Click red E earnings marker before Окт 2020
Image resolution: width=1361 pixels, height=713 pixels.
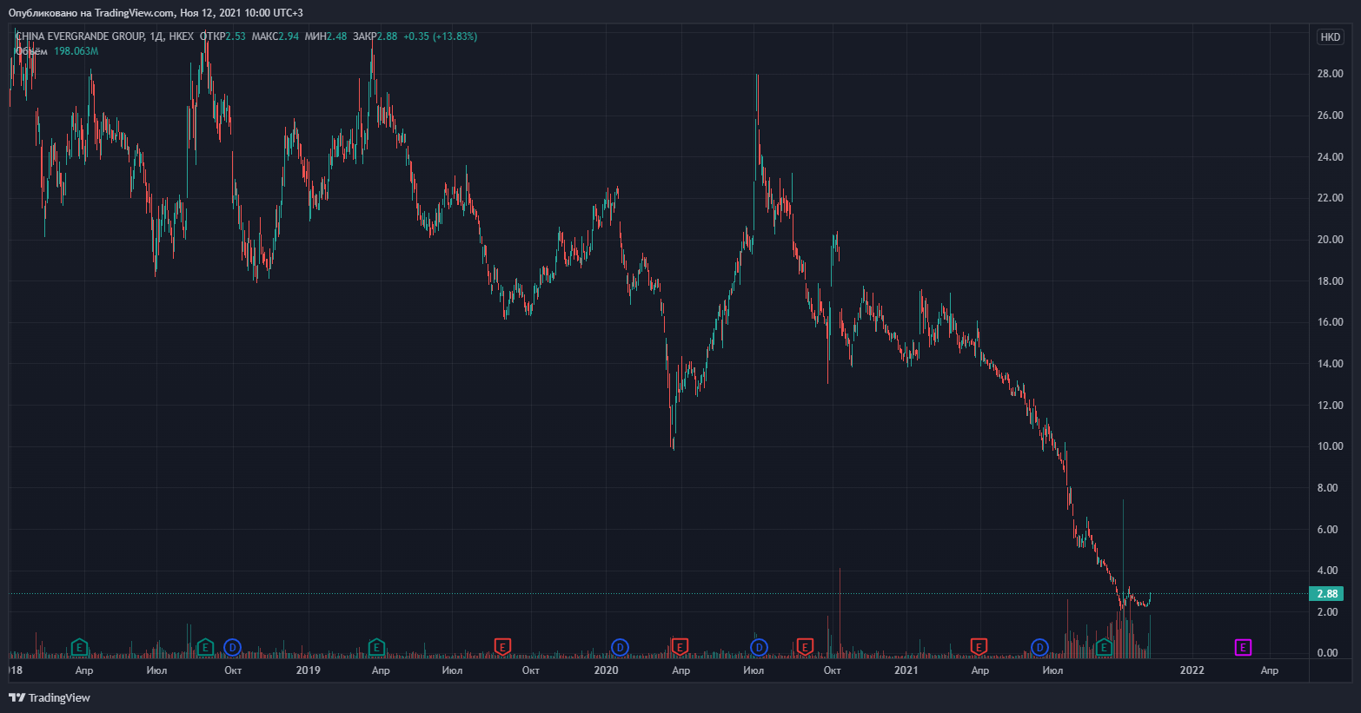click(x=805, y=647)
